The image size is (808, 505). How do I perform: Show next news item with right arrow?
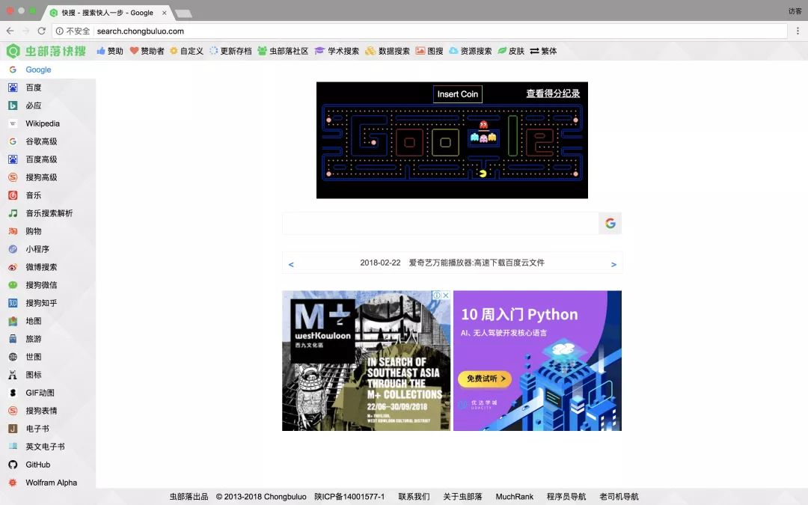(613, 264)
